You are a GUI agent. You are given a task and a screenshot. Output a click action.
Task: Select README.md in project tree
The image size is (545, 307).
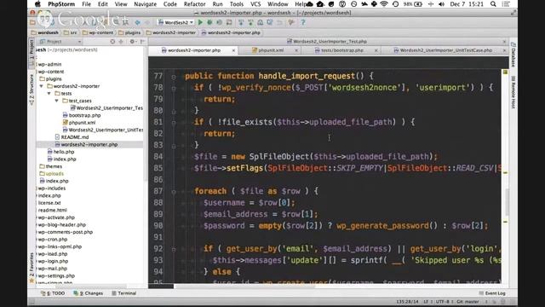(75, 137)
